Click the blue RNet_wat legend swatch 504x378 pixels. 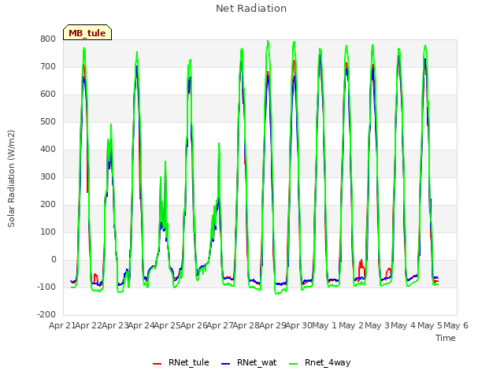(226, 364)
